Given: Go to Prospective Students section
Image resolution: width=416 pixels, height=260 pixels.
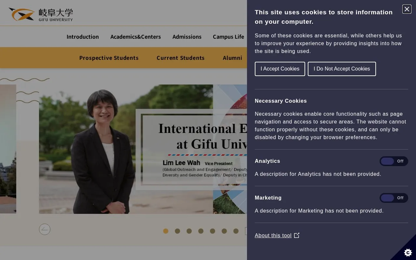Looking at the screenshot, I should point(109,58).
